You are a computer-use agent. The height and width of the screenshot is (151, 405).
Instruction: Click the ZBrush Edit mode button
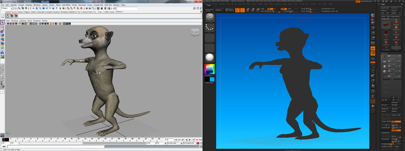[237, 10]
